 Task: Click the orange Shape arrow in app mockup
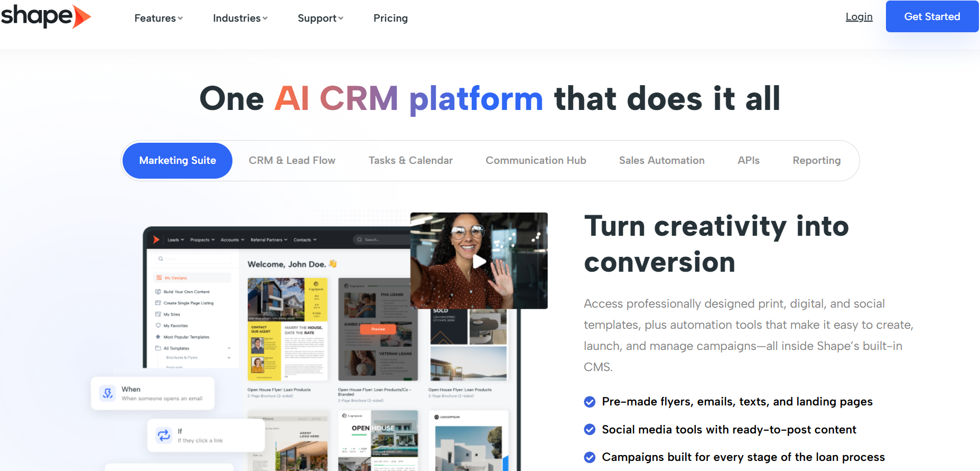click(x=156, y=239)
